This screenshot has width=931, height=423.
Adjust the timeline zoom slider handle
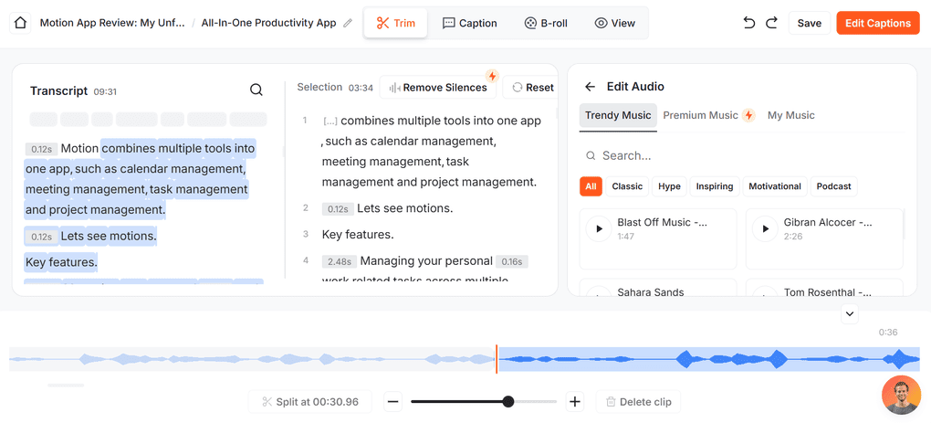click(x=507, y=402)
